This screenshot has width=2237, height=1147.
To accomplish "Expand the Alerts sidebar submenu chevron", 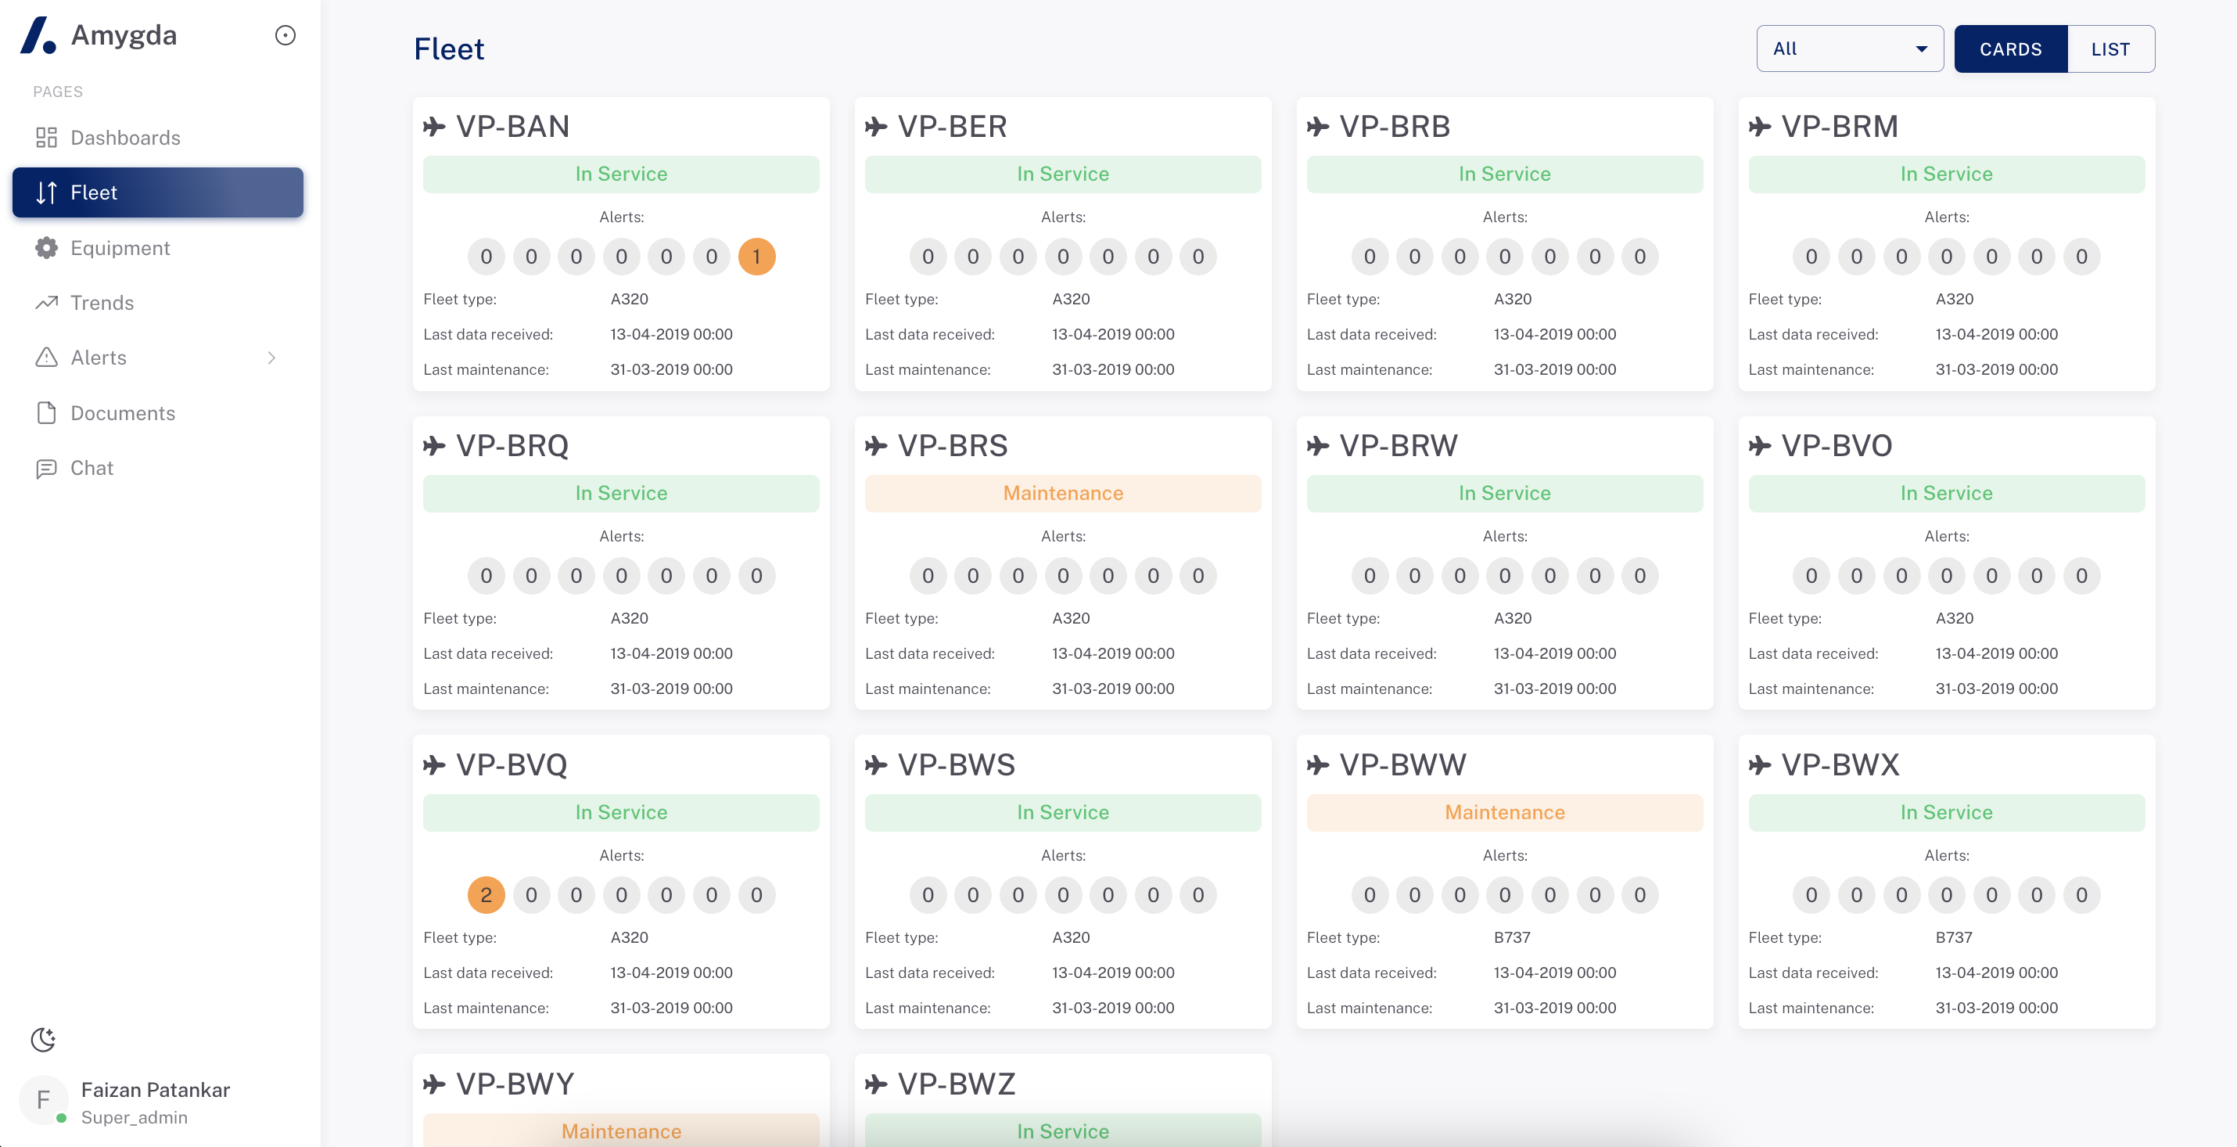I will 272,358.
